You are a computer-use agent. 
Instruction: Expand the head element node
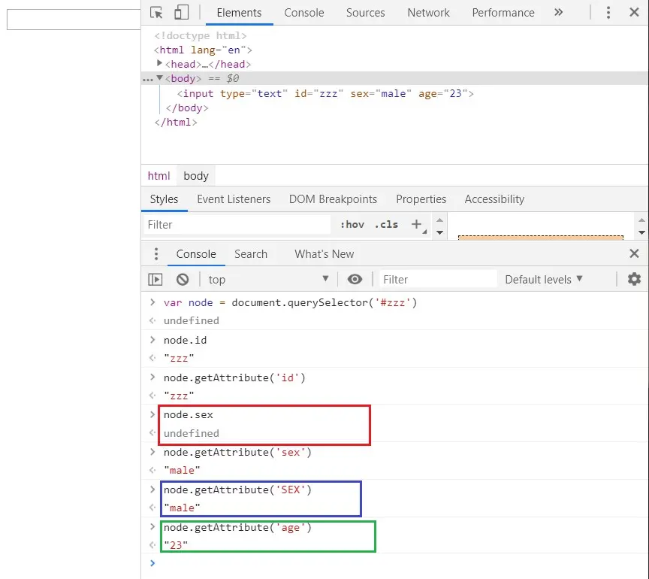[159, 63]
